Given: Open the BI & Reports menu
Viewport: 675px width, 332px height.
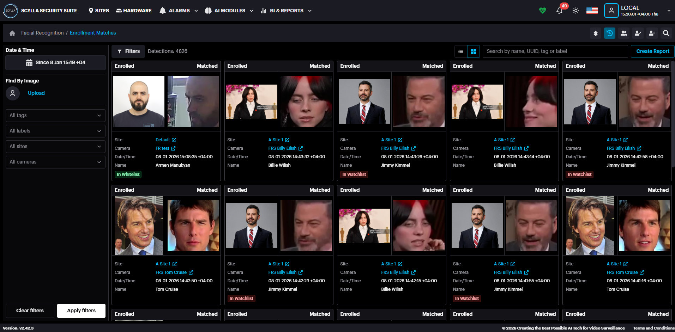Looking at the screenshot, I should pos(286,11).
